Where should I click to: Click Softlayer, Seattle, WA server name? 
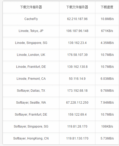31,103
